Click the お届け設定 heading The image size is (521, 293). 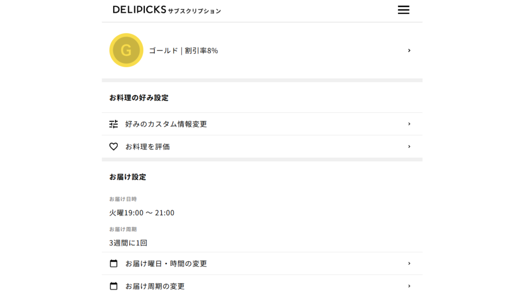[128, 177]
